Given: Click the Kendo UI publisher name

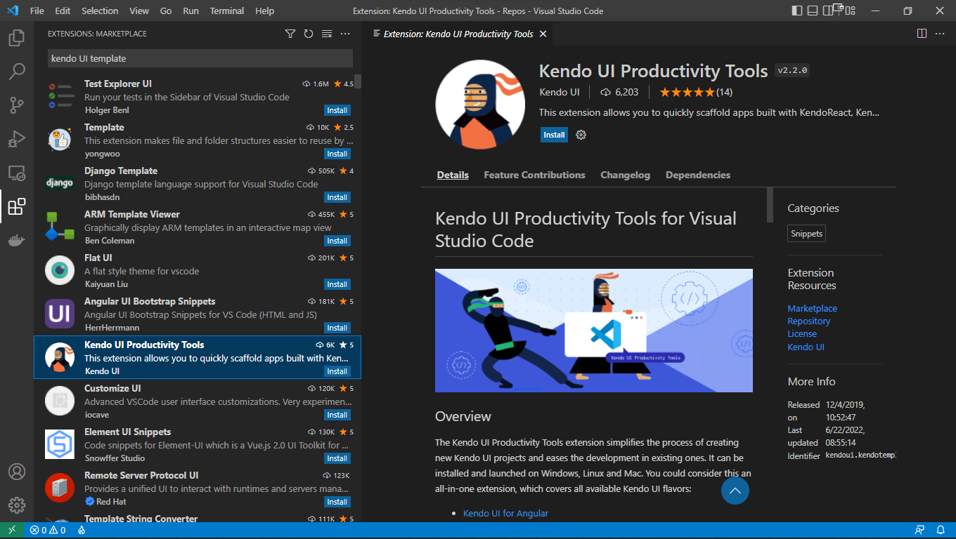Looking at the screenshot, I should coord(560,92).
